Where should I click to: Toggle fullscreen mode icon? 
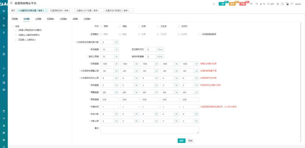pyautogui.click(x=278, y=4)
